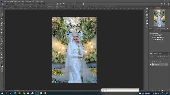Select the Lasso tool

click(2, 14)
